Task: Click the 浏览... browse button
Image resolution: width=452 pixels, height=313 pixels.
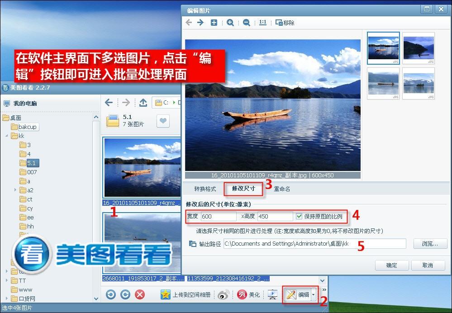Action: click(x=430, y=244)
